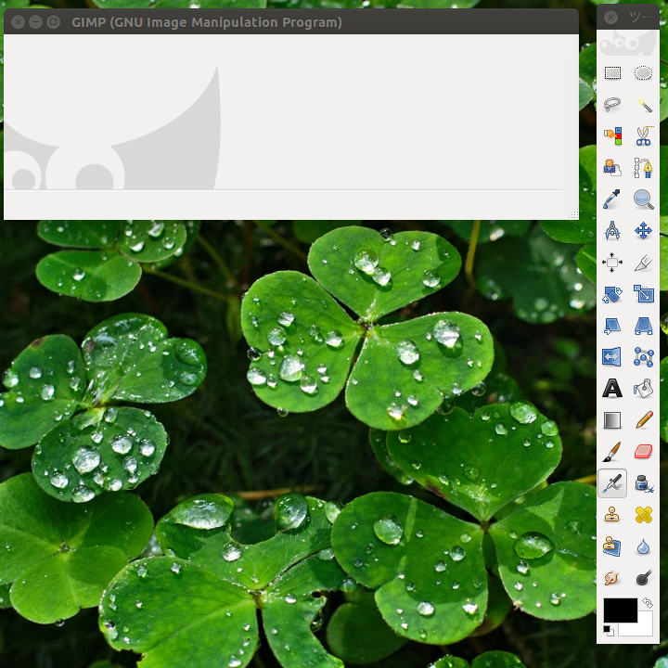Select the Move tool

tap(643, 231)
